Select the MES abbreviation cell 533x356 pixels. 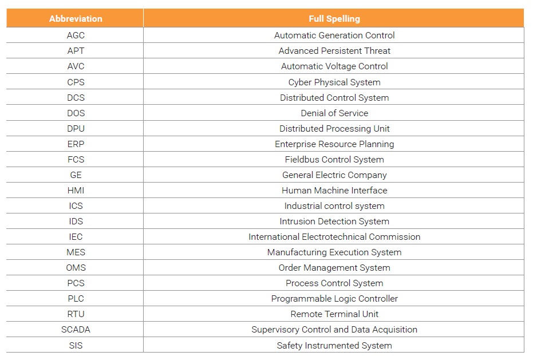coord(76,252)
